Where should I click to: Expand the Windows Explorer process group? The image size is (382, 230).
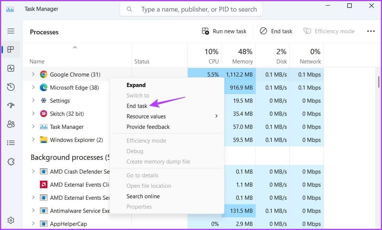(x=33, y=140)
